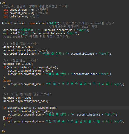Click the comment '//3. 또 한 번 3천원 출금 프로세스'
129x134 pixels.
click(x=28, y=94)
